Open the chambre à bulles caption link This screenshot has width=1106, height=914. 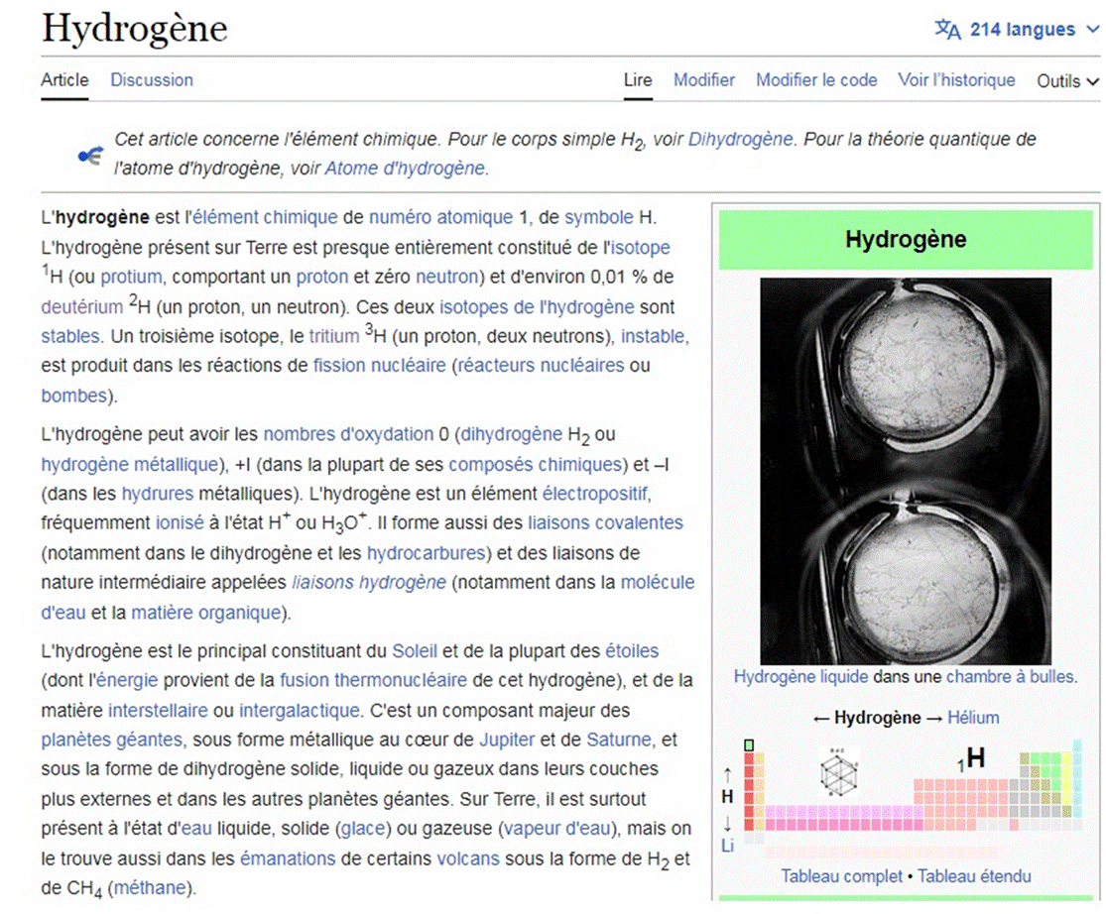(1010, 677)
